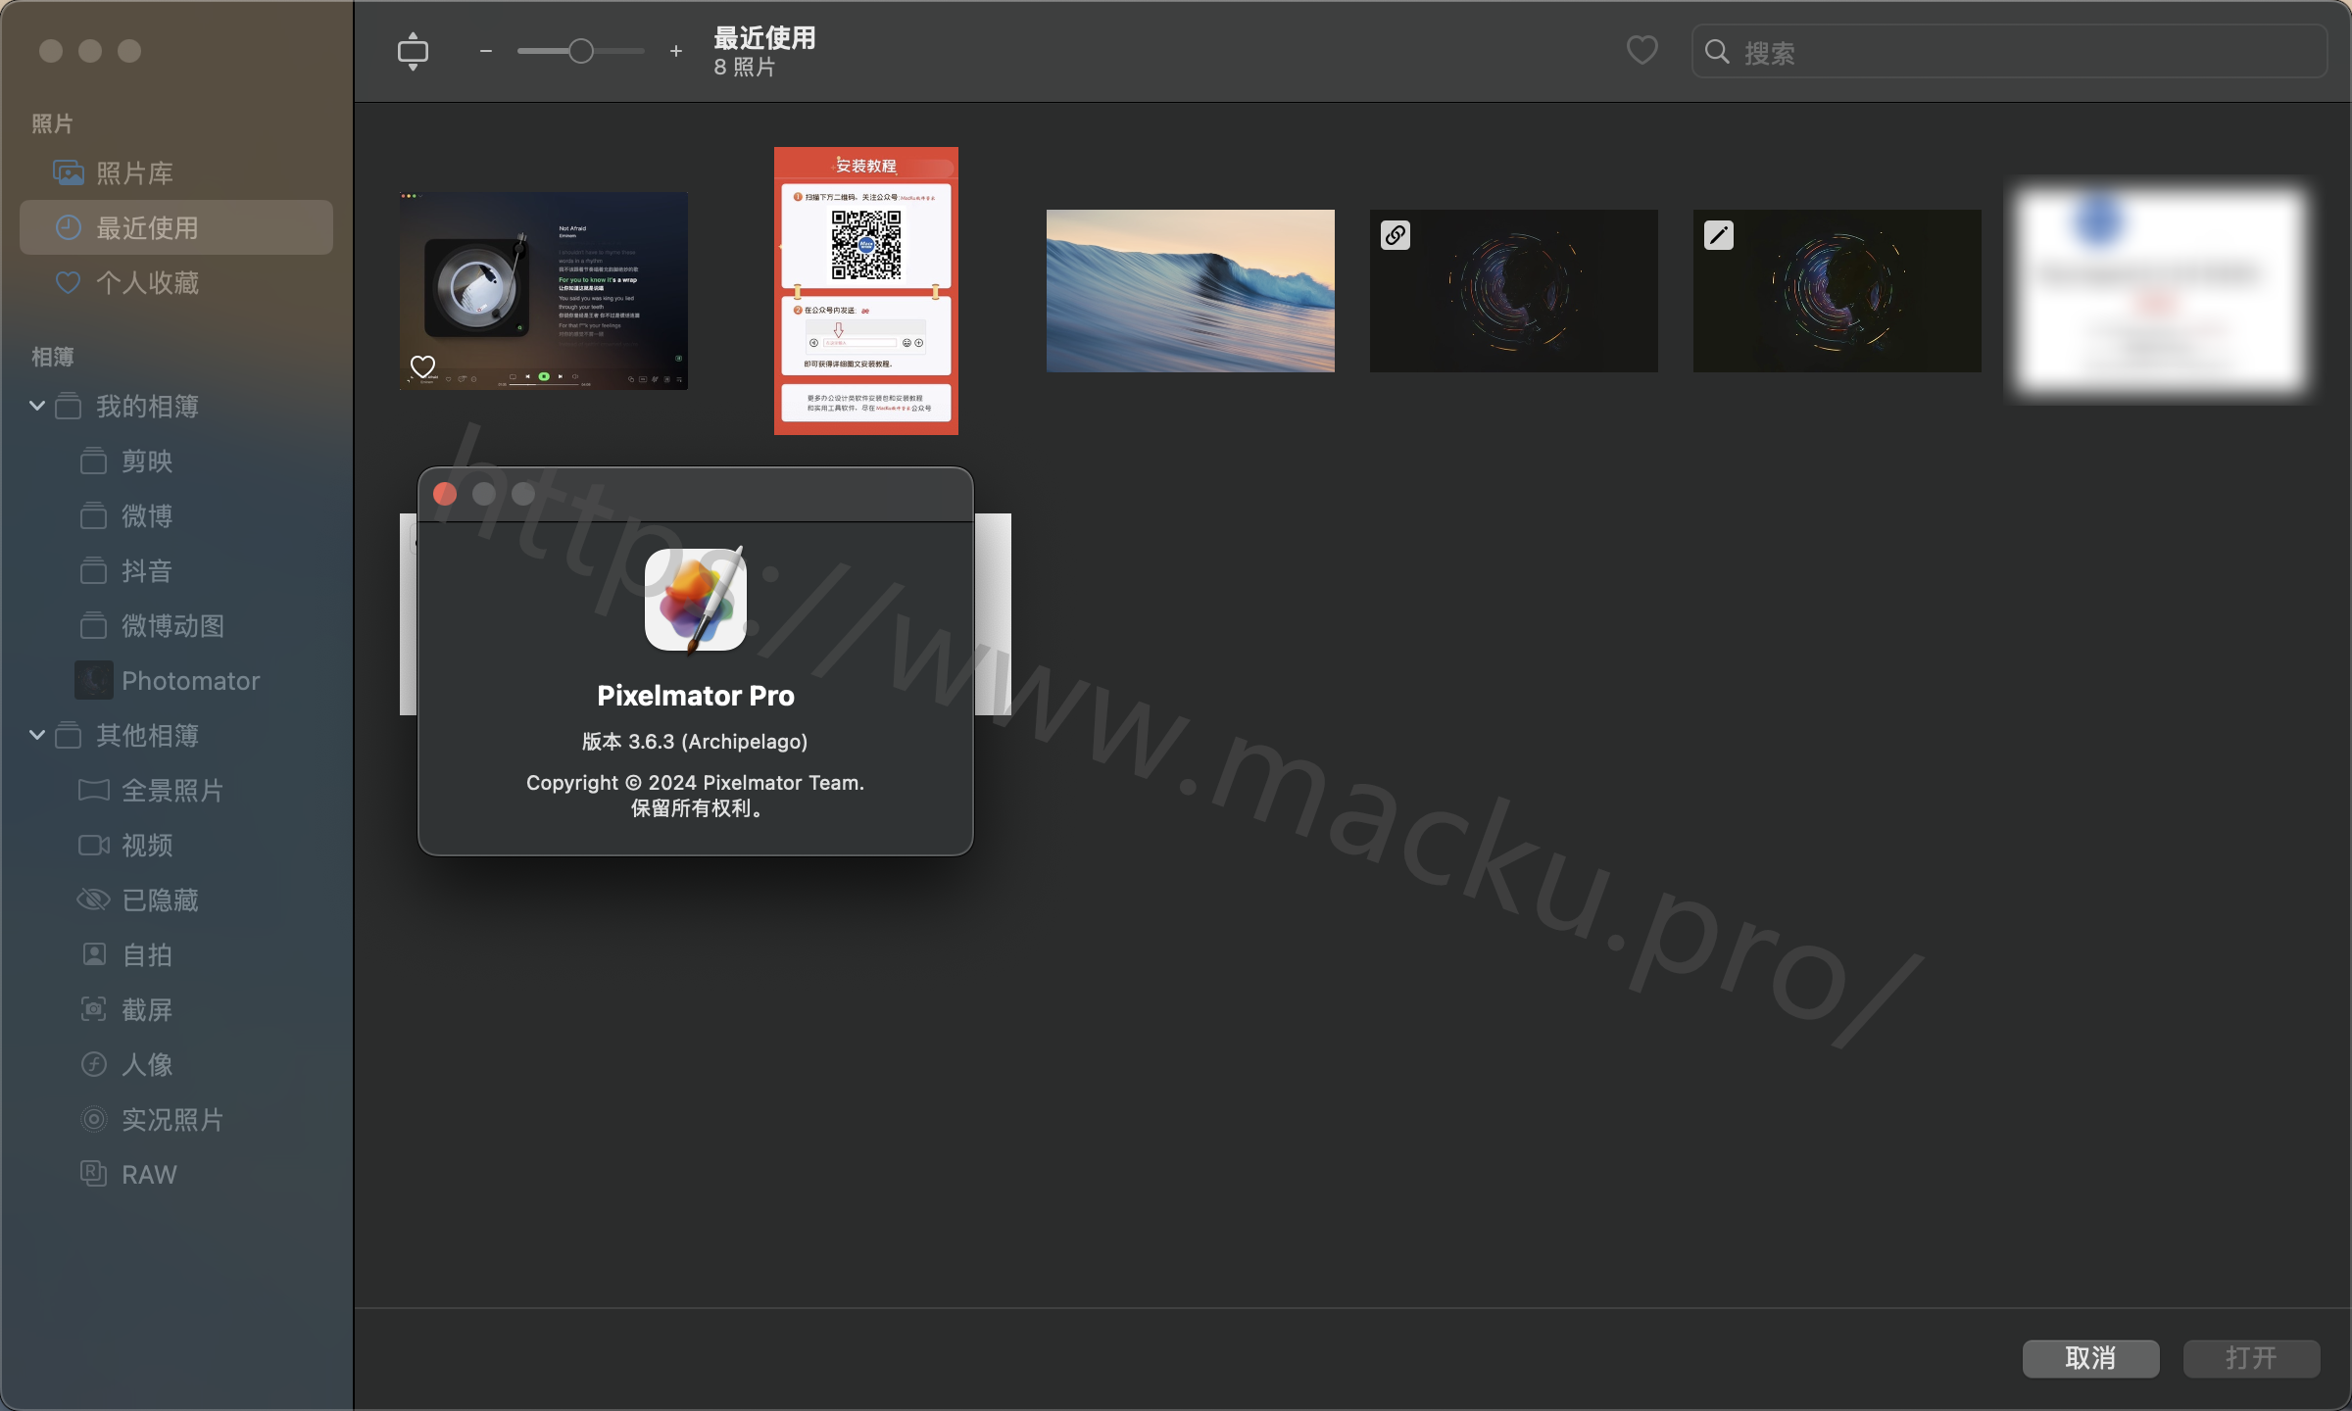Click the link badge on spiral thumbnail
The image size is (2352, 1411).
(1396, 235)
